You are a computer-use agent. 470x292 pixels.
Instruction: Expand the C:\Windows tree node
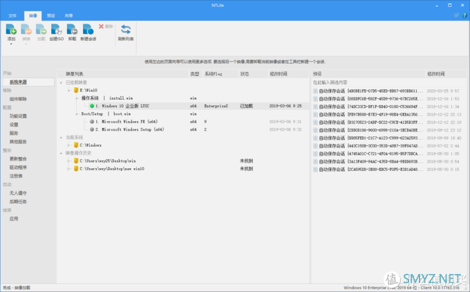click(x=68, y=145)
